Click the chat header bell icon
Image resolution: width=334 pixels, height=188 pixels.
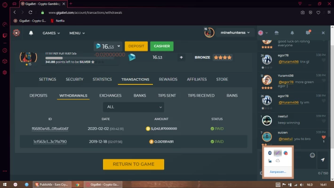[x=292, y=33]
